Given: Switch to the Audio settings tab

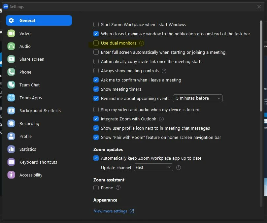Looking at the screenshot, I should coord(39,46).
